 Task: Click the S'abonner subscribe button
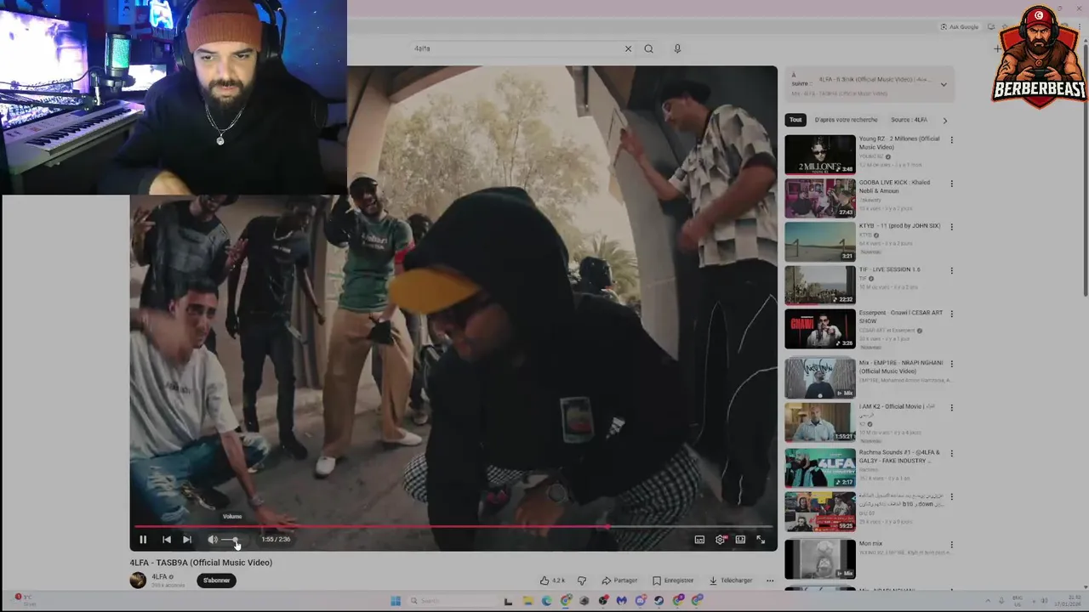tap(217, 581)
